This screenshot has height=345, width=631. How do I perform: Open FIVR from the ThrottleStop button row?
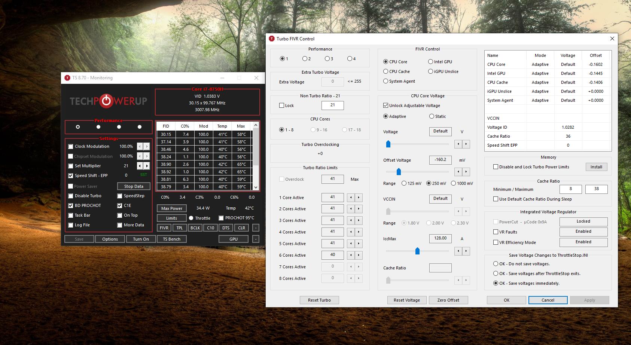pyautogui.click(x=164, y=228)
